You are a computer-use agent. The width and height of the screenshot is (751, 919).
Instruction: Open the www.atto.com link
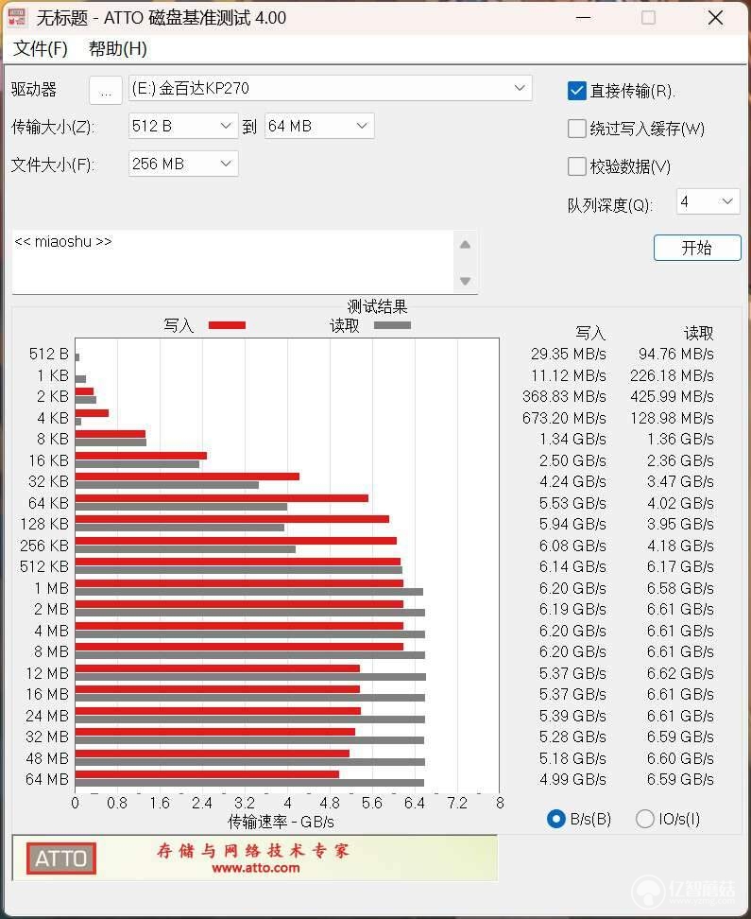tap(255, 868)
